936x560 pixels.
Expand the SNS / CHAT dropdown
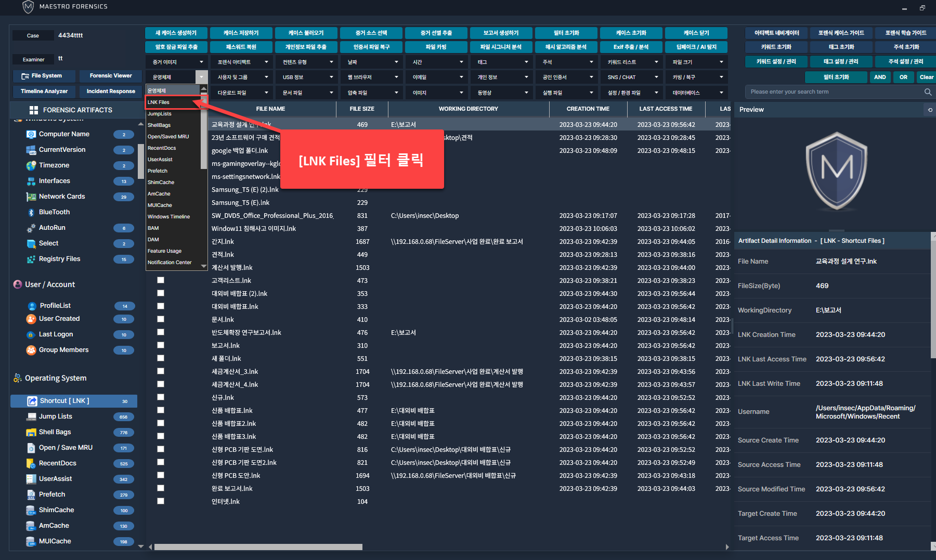coord(632,77)
